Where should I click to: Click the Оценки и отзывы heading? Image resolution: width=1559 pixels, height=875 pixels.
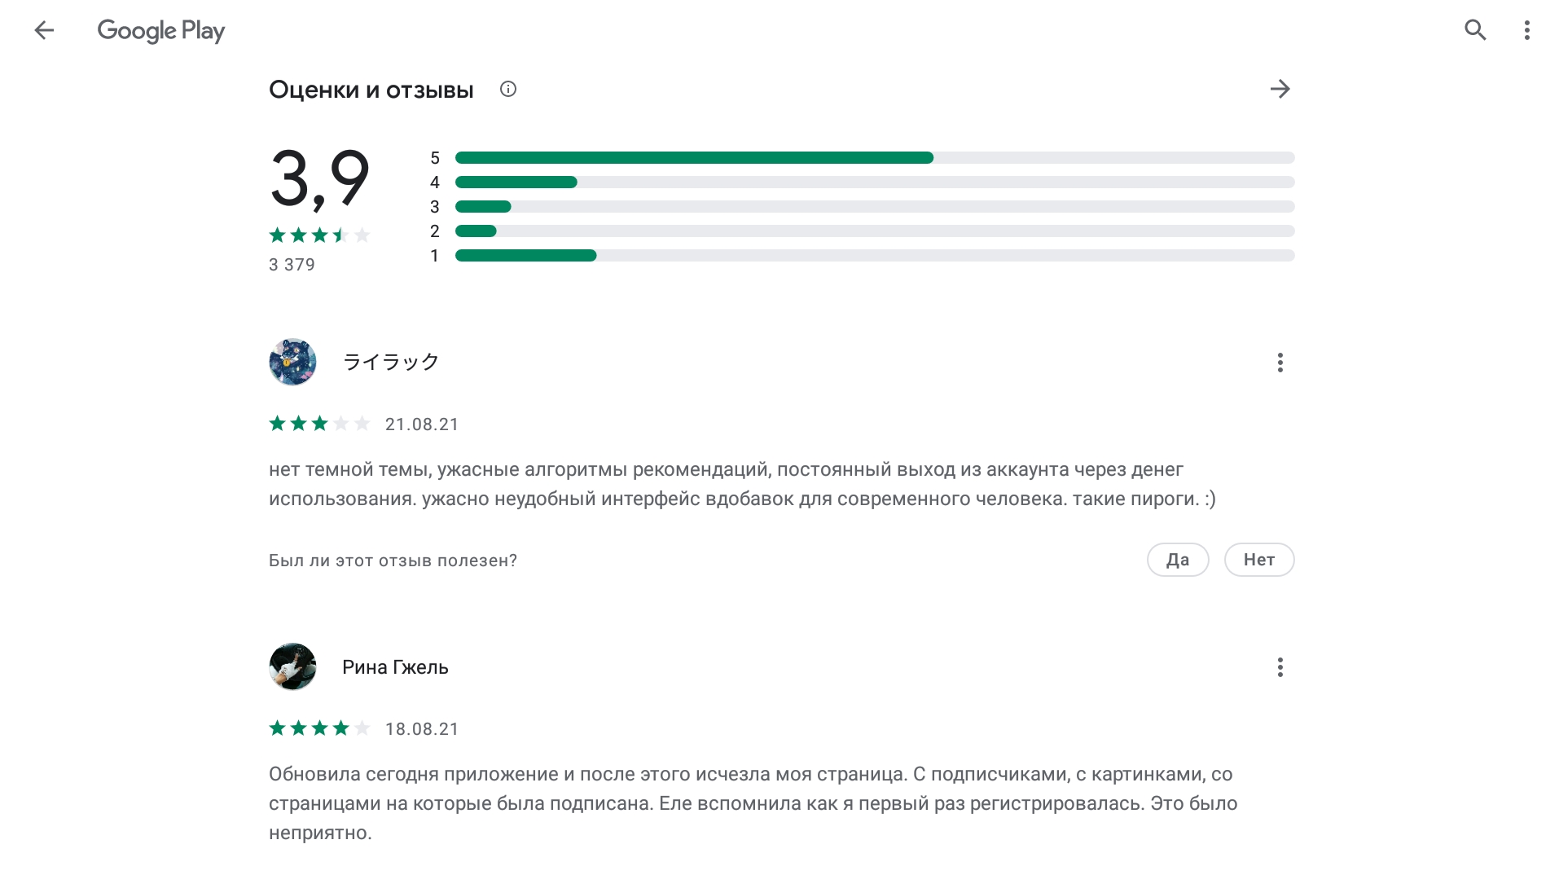pyautogui.click(x=371, y=90)
